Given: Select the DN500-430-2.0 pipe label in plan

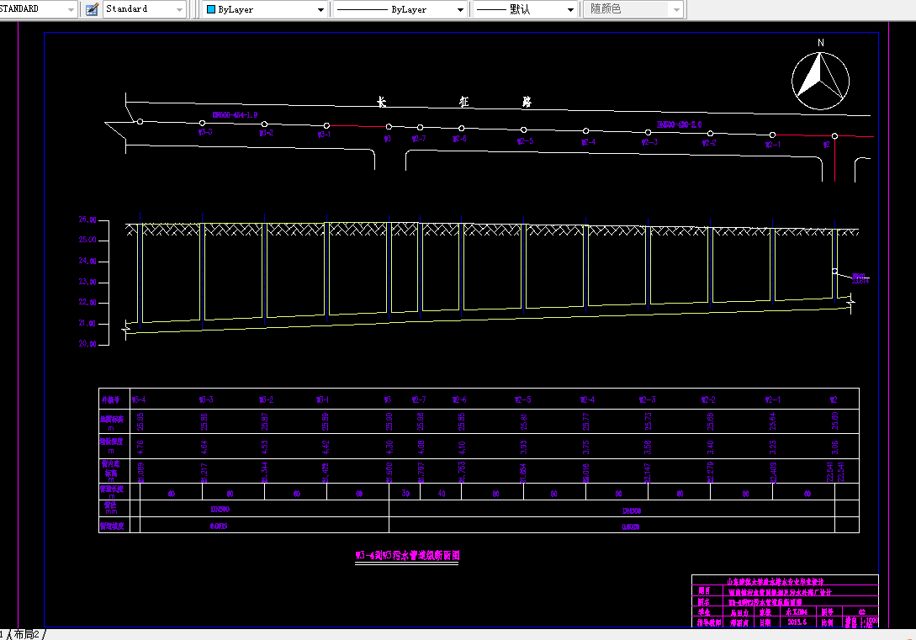Looking at the screenshot, I should (680, 124).
